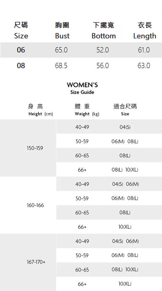The width and height of the screenshot is (162, 291).
Task: Click the length value 61.0
Action: click(144, 50)
